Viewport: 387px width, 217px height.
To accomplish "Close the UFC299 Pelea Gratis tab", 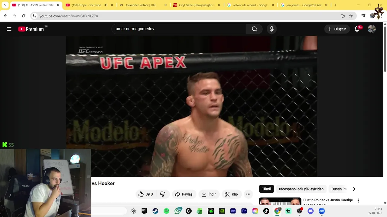I will coord(58,5).
